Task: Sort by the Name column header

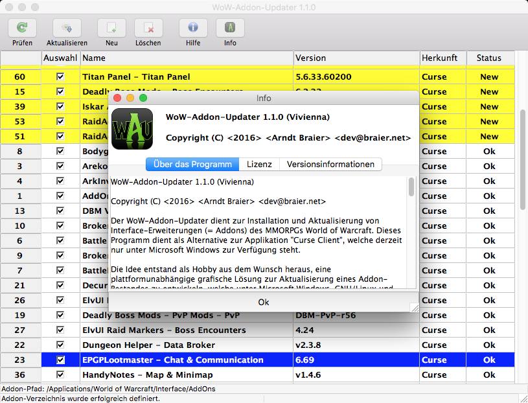Action: (x=187, y=58)
